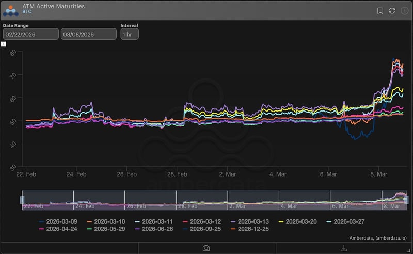
Task: Click the 50 y-axis label
Action: point(12,122)
